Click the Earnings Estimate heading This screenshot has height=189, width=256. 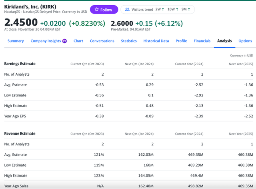pos(20,64)
